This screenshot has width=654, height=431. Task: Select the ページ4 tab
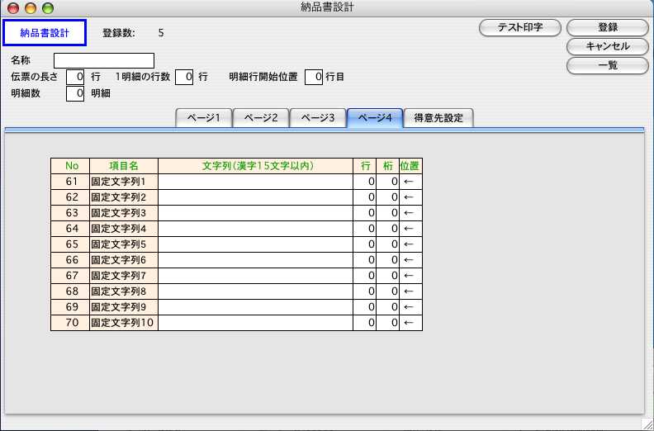click(375, 118)
